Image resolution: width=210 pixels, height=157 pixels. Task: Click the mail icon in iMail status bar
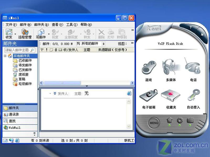5,141
